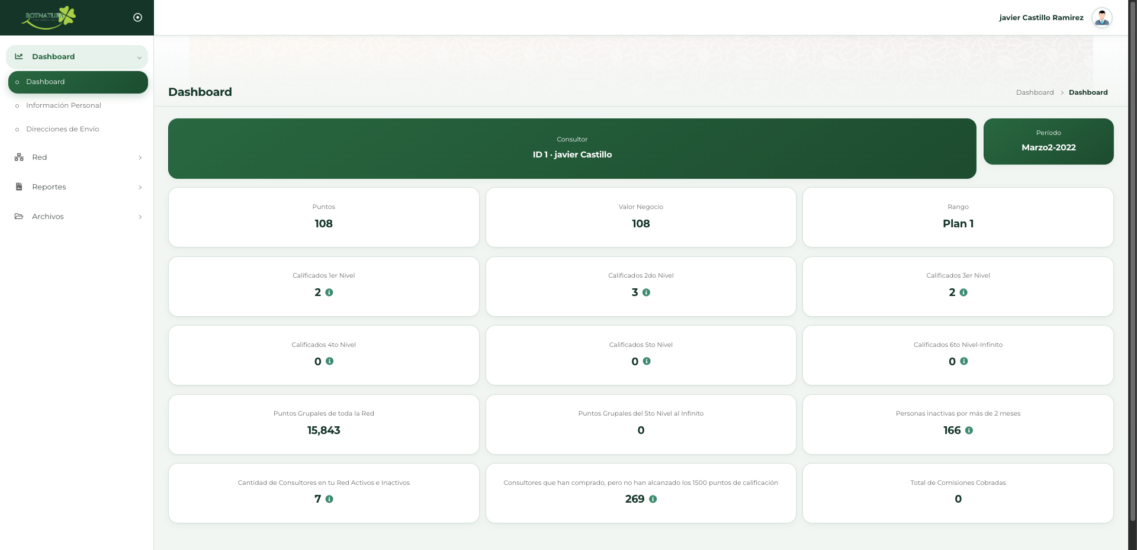This screenshot has width=1137, height=550.
Task: Toggle the sidebar pin radio icon
Action: pyautogui.click(x=138, y=18)
